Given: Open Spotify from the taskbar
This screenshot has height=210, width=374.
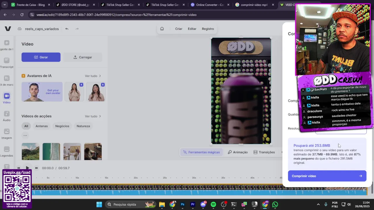Looking at the screenshot, I should [213, 204].
